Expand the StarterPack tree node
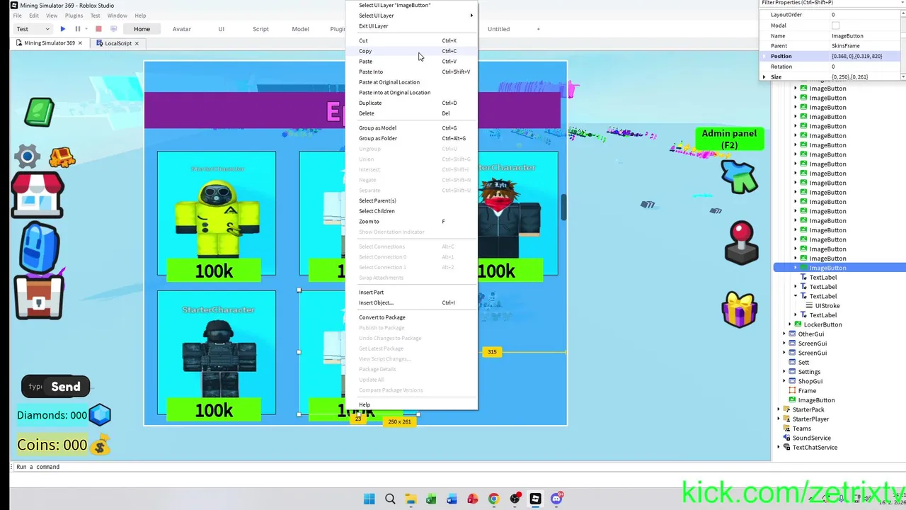This screenshot has width=906, height=510. coord(779,409)
